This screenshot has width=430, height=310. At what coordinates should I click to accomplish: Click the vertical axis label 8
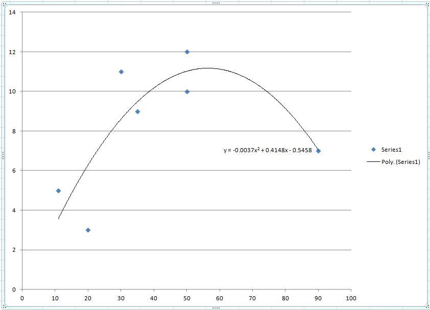coord(14,131)
